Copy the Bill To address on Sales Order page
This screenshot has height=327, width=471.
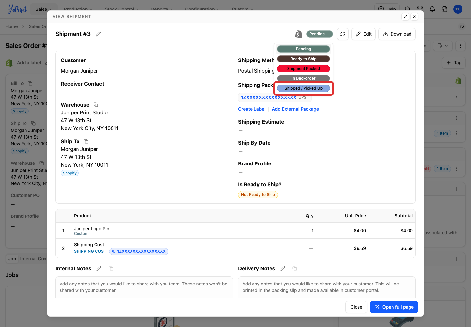click(x=30, y=83)
